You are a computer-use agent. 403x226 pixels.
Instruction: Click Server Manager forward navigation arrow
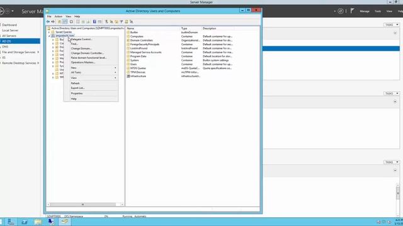(x=8, y=11)
